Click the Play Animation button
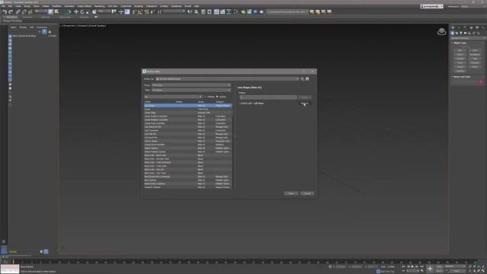Image resolution: width=487 pixels, height=274 pixels. point(412,266)
